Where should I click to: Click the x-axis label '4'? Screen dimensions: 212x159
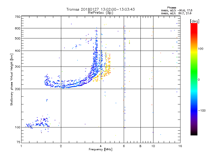101,146
